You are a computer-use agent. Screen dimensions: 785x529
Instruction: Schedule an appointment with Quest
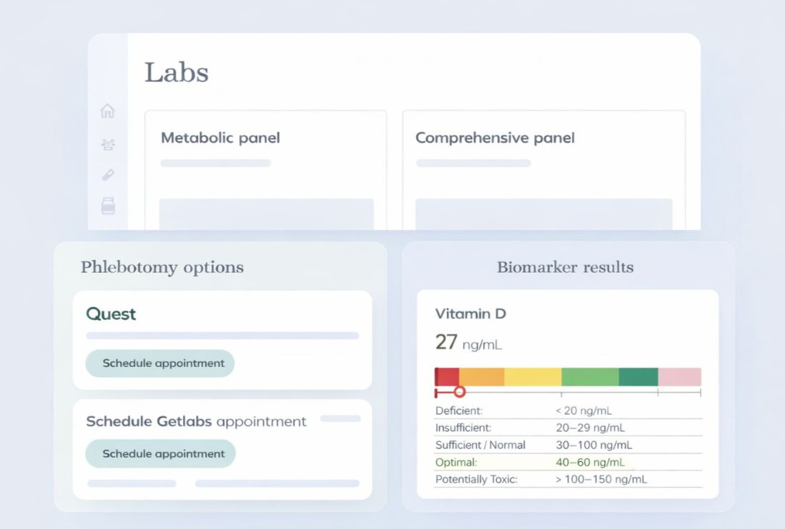click(159, 363)
